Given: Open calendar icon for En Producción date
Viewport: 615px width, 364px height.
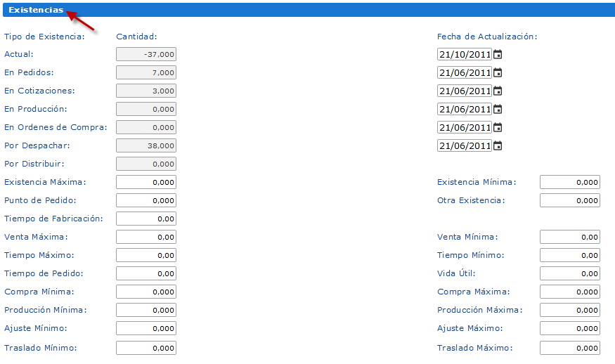Looking at the screenshot, I should click(x=498, y=109).
